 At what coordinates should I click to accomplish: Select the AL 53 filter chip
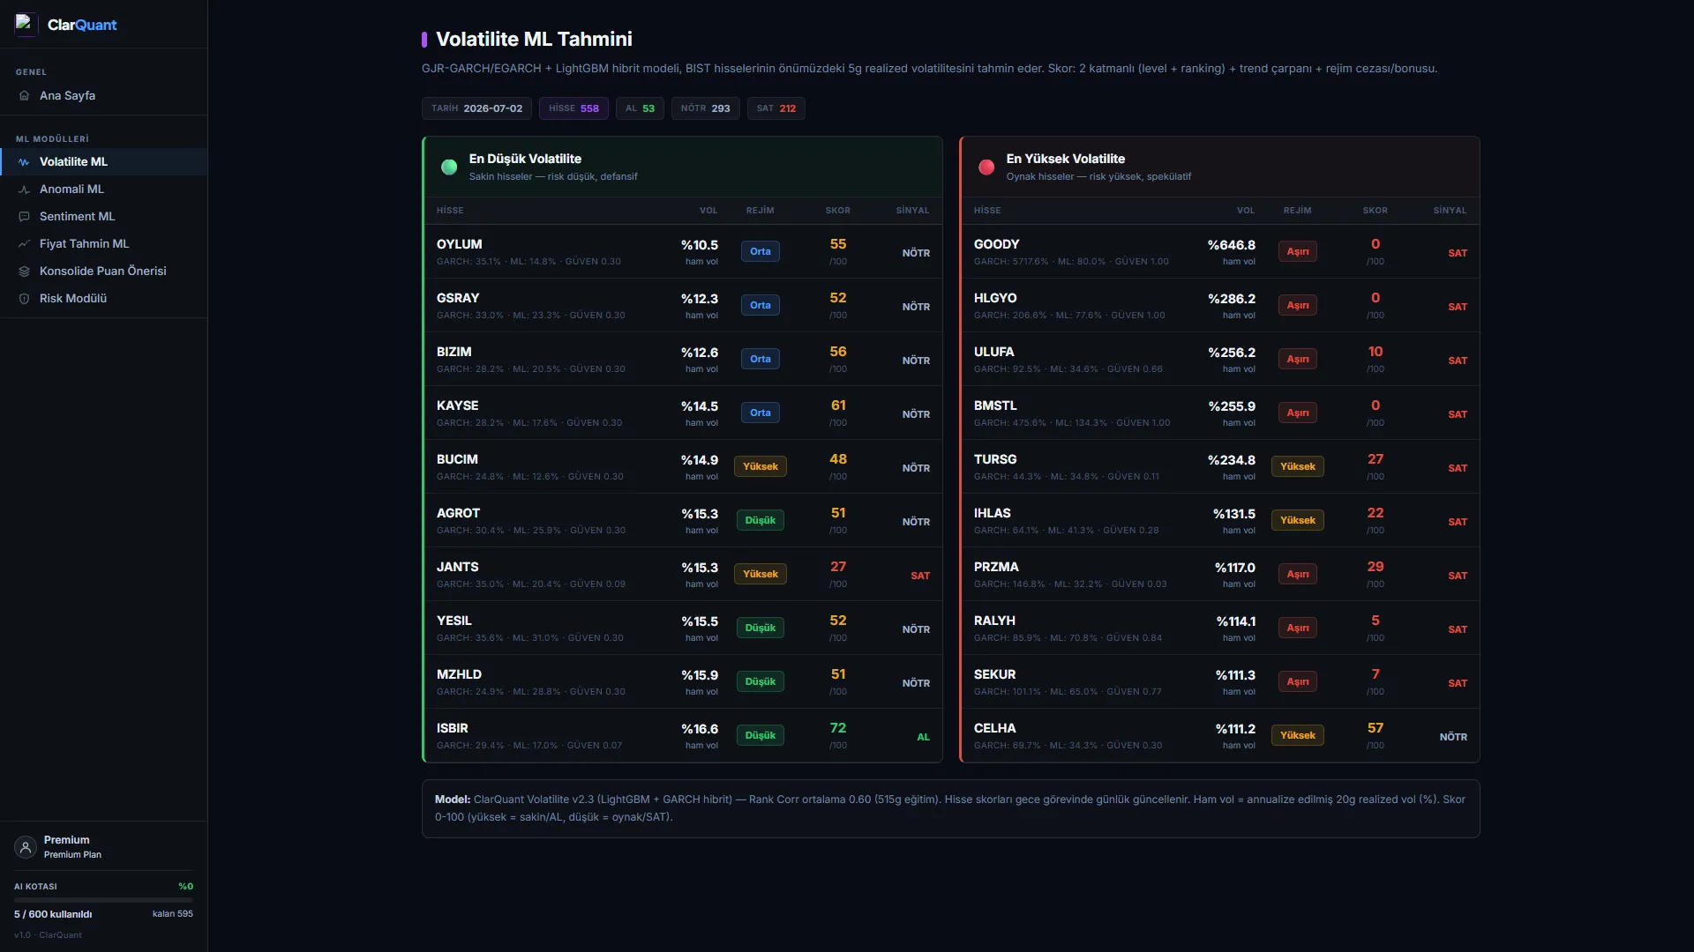640,108
